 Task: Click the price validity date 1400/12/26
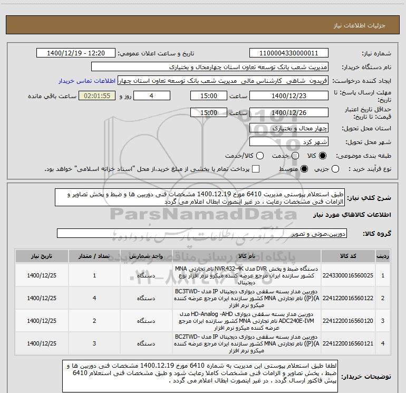(289, 113)
